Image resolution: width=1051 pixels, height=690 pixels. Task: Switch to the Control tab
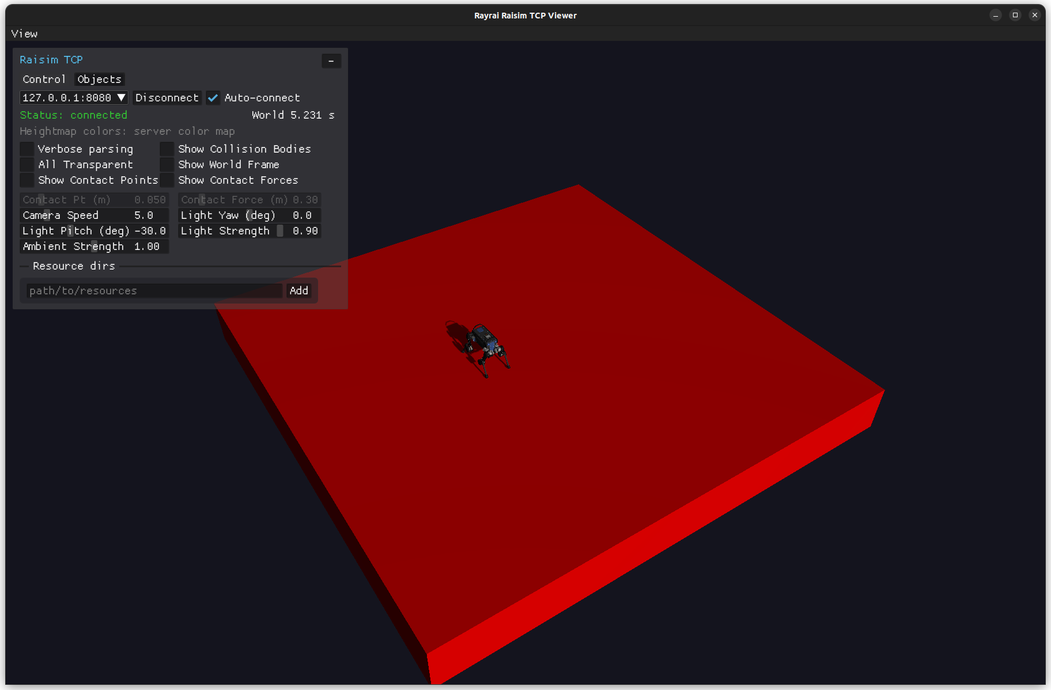44,79
